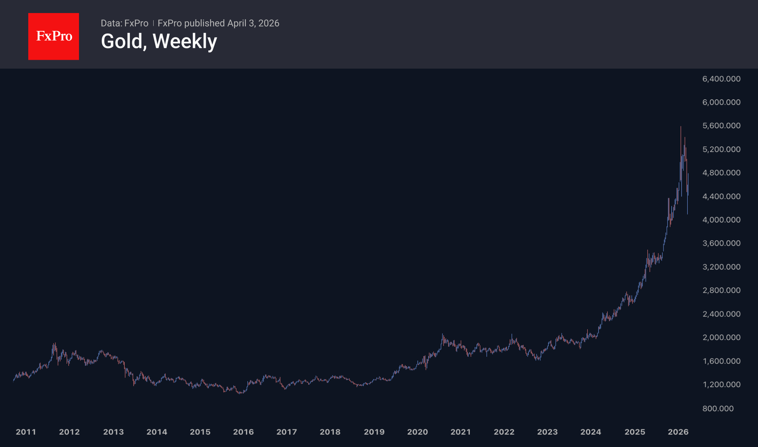Select the 2024 year label
Screen dimensions: 758x447
tap(591, 432)
